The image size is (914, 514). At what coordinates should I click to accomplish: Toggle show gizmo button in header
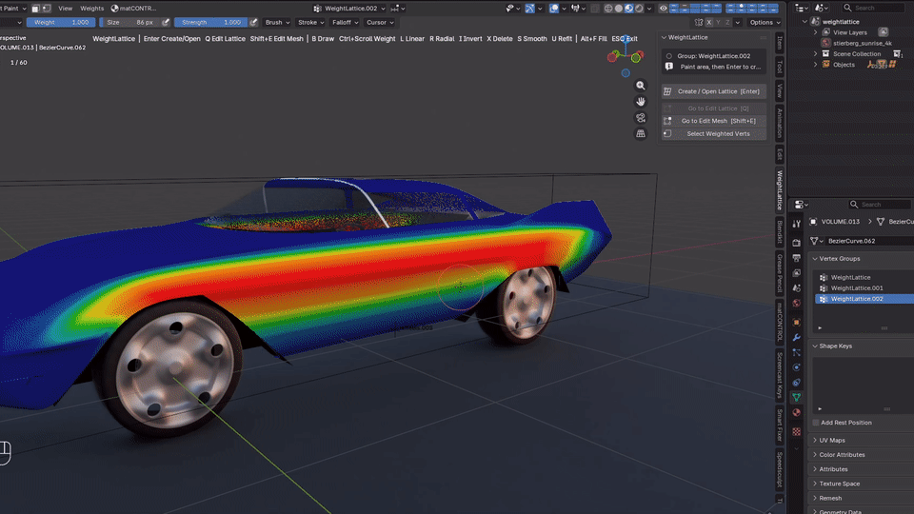coord(530,9)
